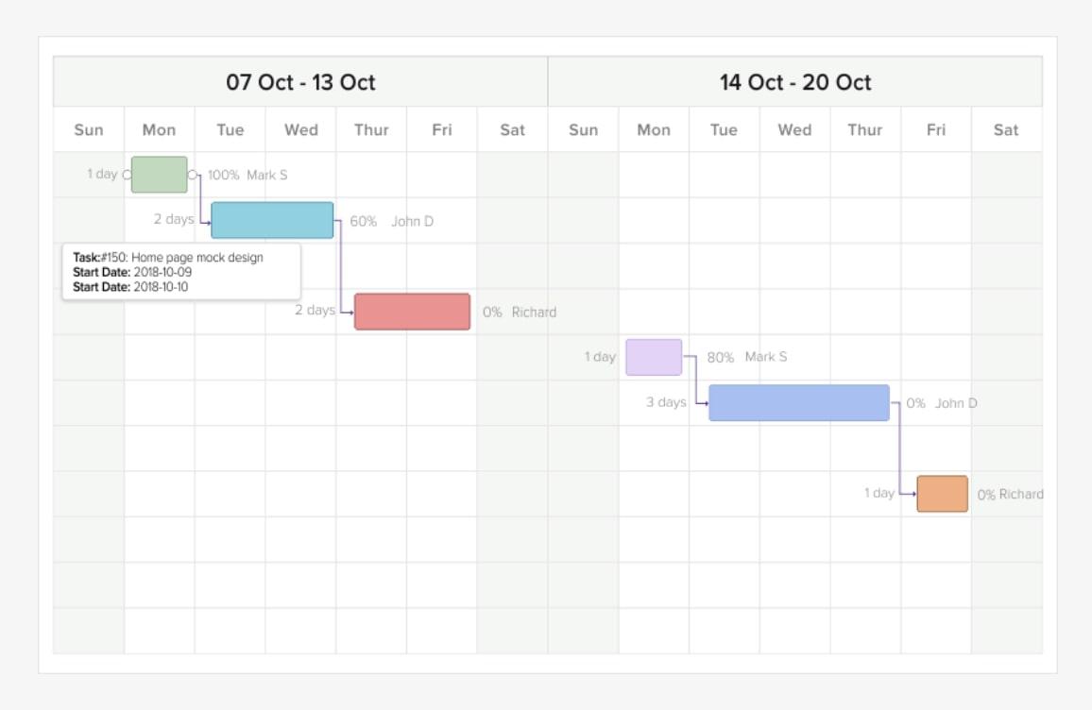Screen dimensions: 1092x710
Task: Click the Wed column header in the first week
Action: click(x=300, y=129)
